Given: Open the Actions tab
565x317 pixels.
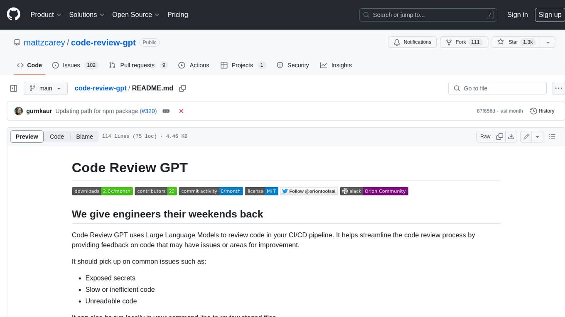Looking at the screenshot, I should (x=194, y=65).
